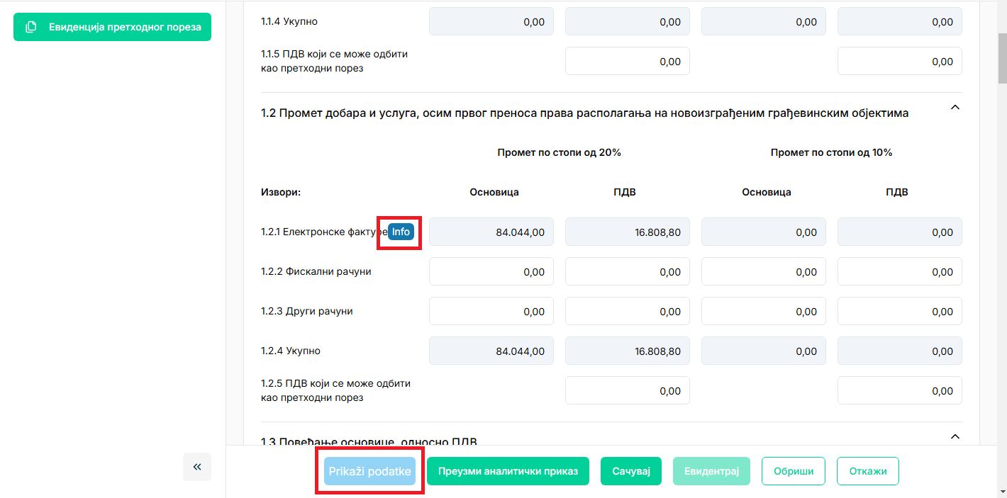Delete the record with Обриши
The image size is (1007, 498).
[x=794, y=471]
